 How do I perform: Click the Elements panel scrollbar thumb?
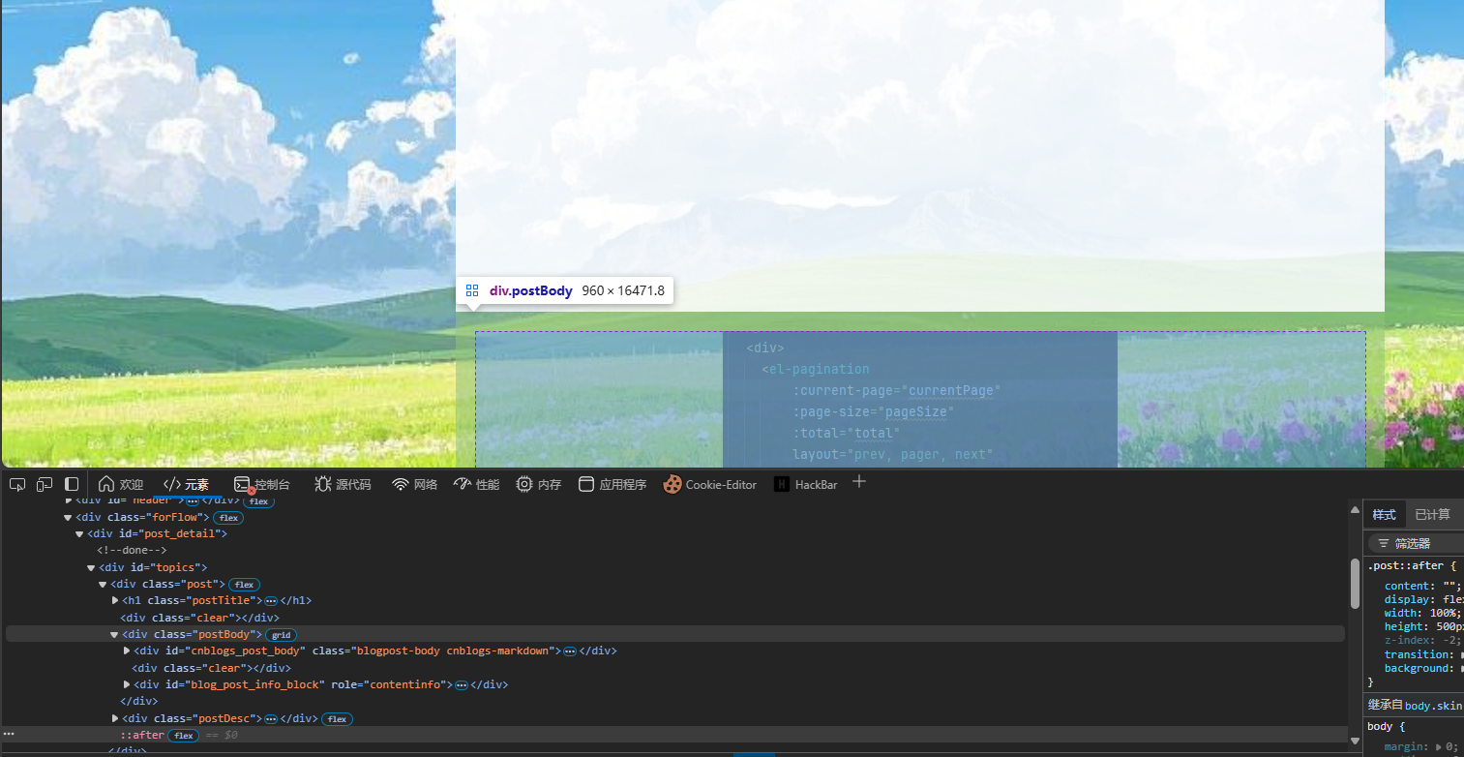pos(1355,583)
